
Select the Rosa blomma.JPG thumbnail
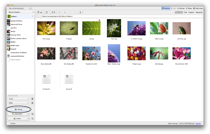point(46,53)
